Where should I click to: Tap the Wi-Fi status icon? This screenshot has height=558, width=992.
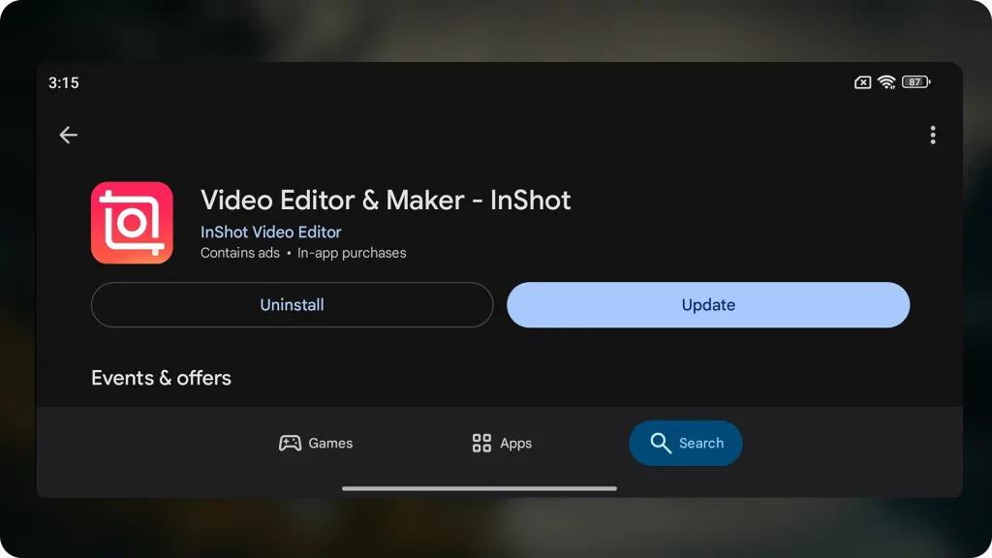886,83
